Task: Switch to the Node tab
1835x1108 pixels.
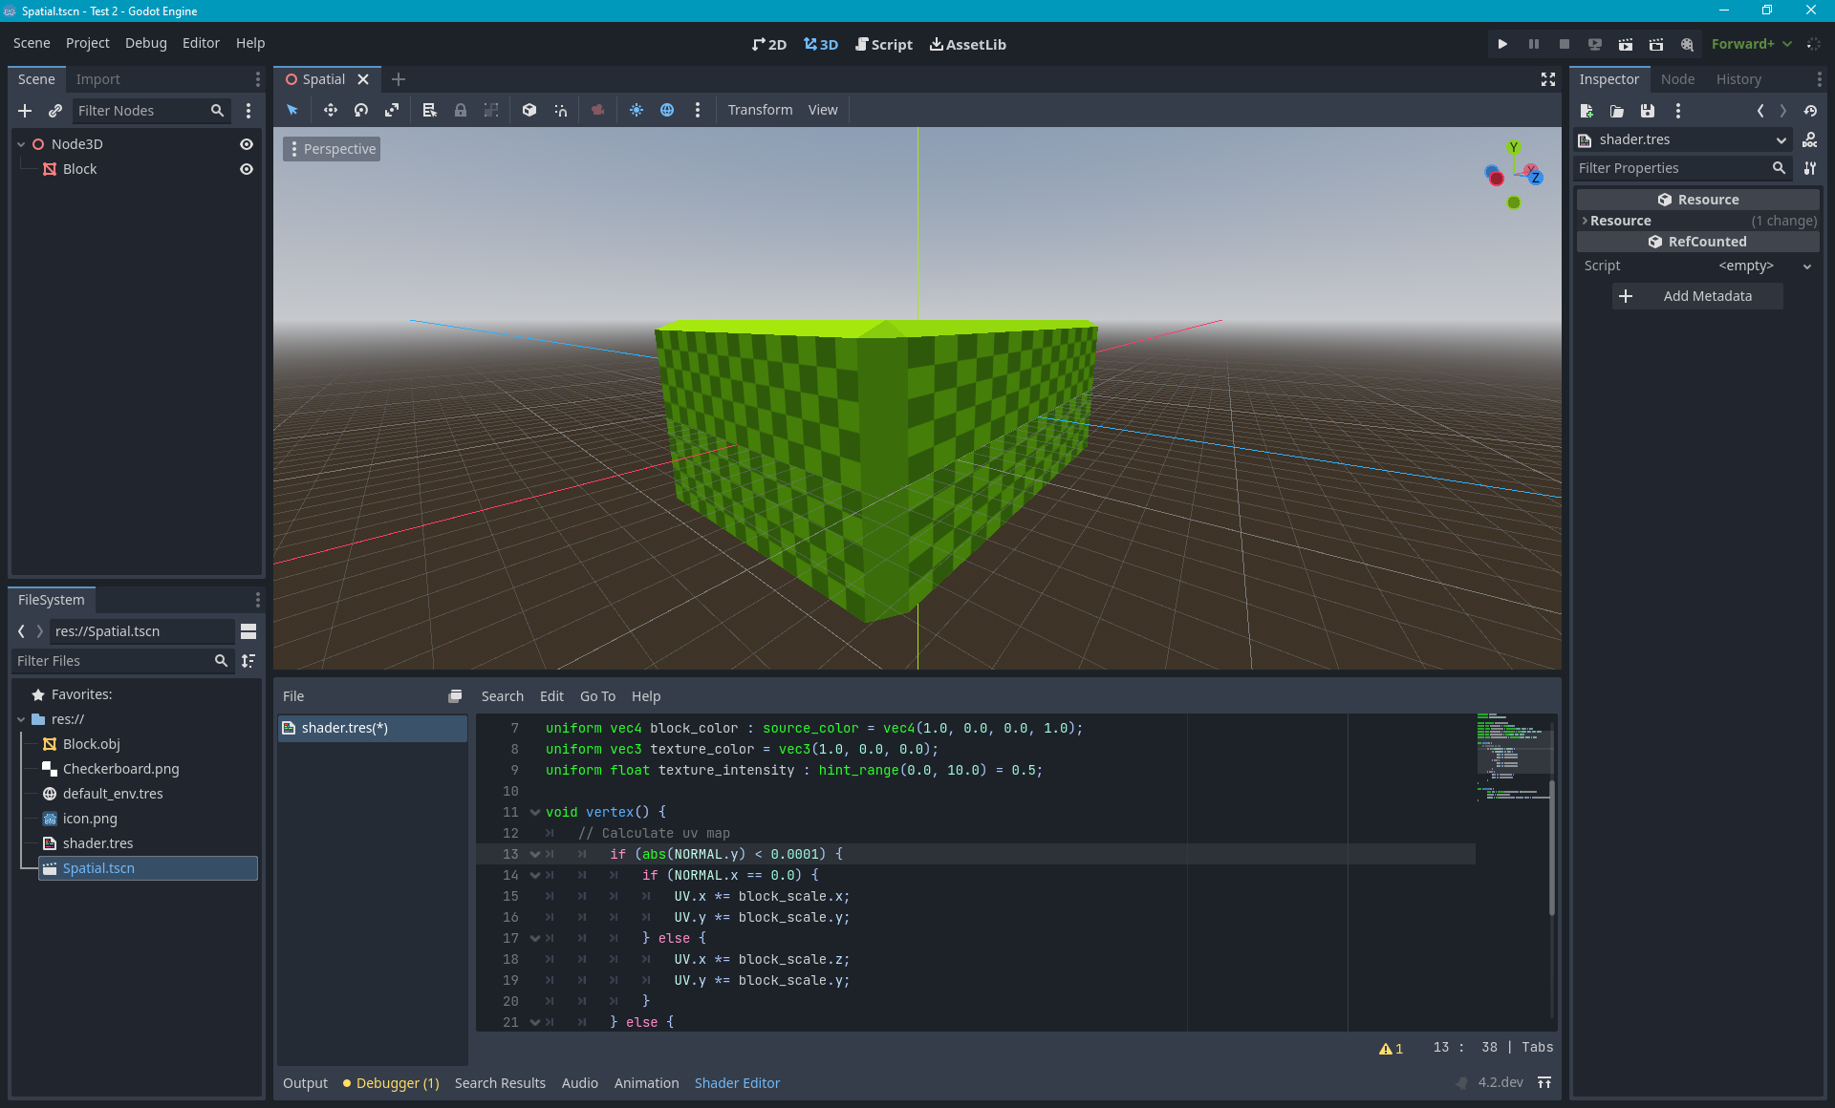Action: pyautogui.click(x=1678, y=78)
